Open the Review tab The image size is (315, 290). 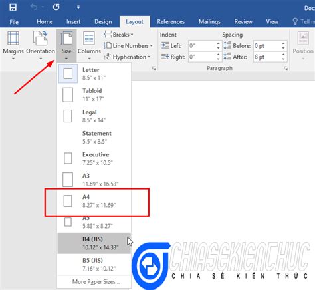click(243, 22)
